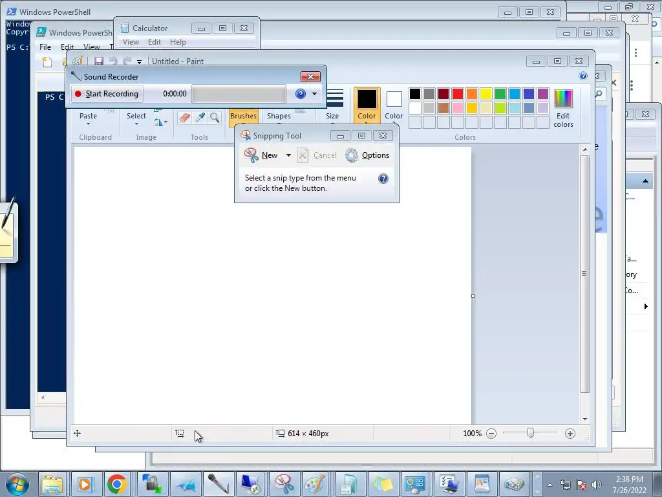Show hidden tray icons arrow
The image size is (662, 497).
550,485
